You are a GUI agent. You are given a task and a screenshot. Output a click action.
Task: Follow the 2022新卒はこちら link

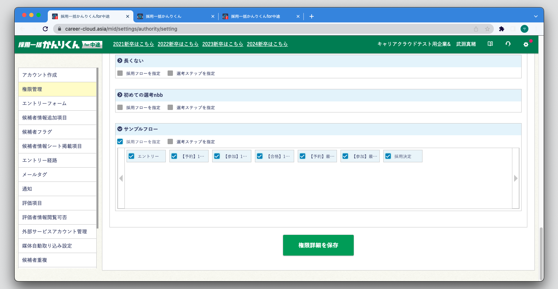178,44
